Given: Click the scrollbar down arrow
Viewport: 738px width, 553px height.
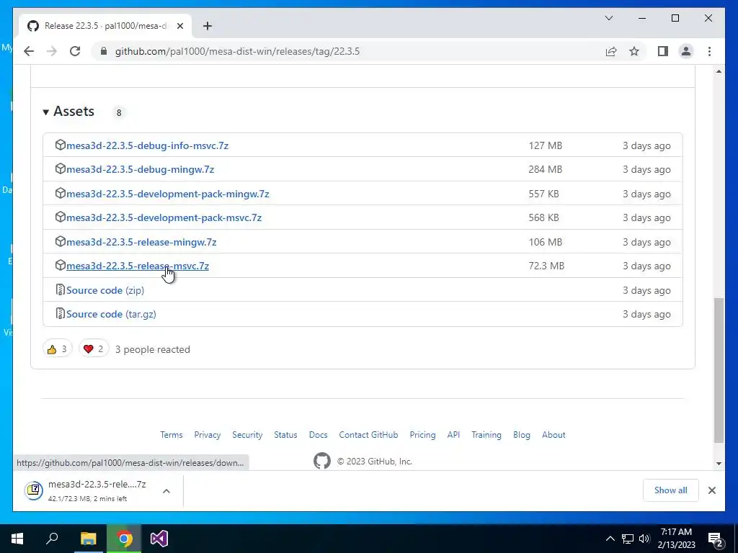Looking at the screenshot, I should (719, 464).
